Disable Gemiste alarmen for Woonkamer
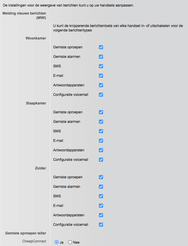Viewport: 188px width, 246px height. tap(101, 57)
